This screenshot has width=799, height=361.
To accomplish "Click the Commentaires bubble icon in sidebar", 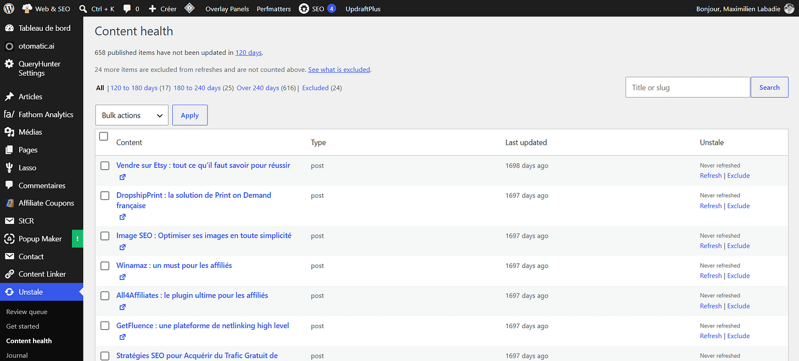I will (9, 185).
